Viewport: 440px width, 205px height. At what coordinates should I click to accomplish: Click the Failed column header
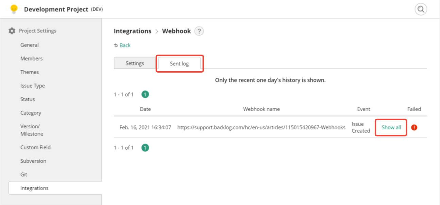coord(414,109)
